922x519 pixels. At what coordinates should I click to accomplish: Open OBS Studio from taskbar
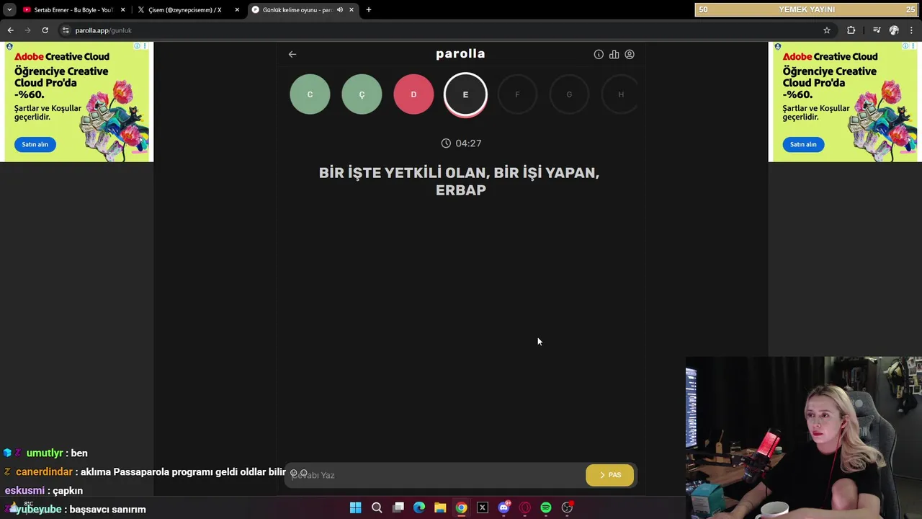tap(568, 508)
